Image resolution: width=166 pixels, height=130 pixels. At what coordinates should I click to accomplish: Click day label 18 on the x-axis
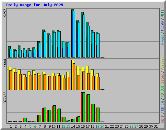[92, 126]
